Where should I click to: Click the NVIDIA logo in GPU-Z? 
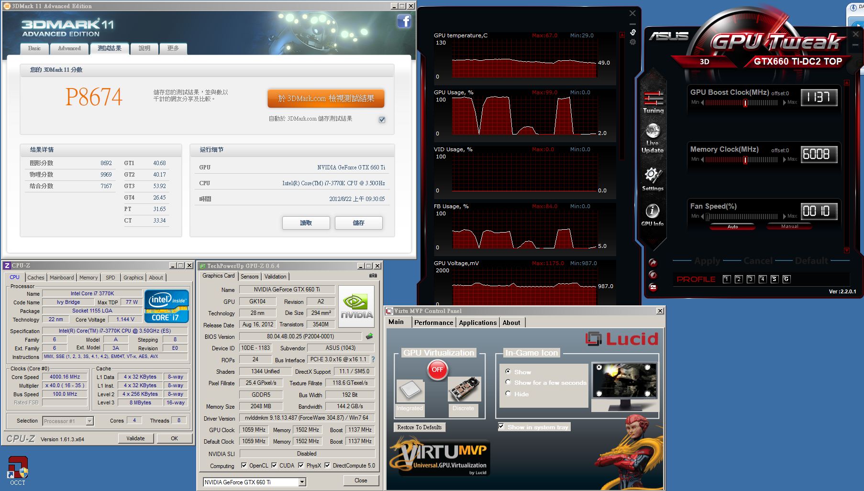click(356, 306)
